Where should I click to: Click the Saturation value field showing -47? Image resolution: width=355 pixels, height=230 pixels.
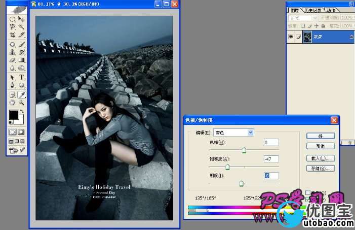pyautogui.click(x=271, y=159)
